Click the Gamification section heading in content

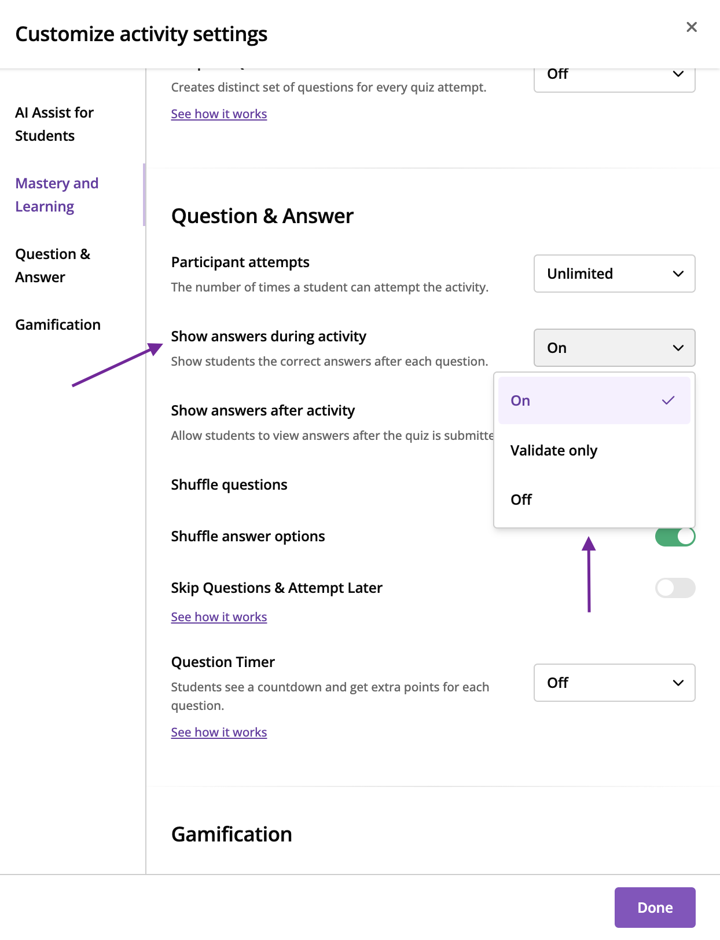coord(232,835)
